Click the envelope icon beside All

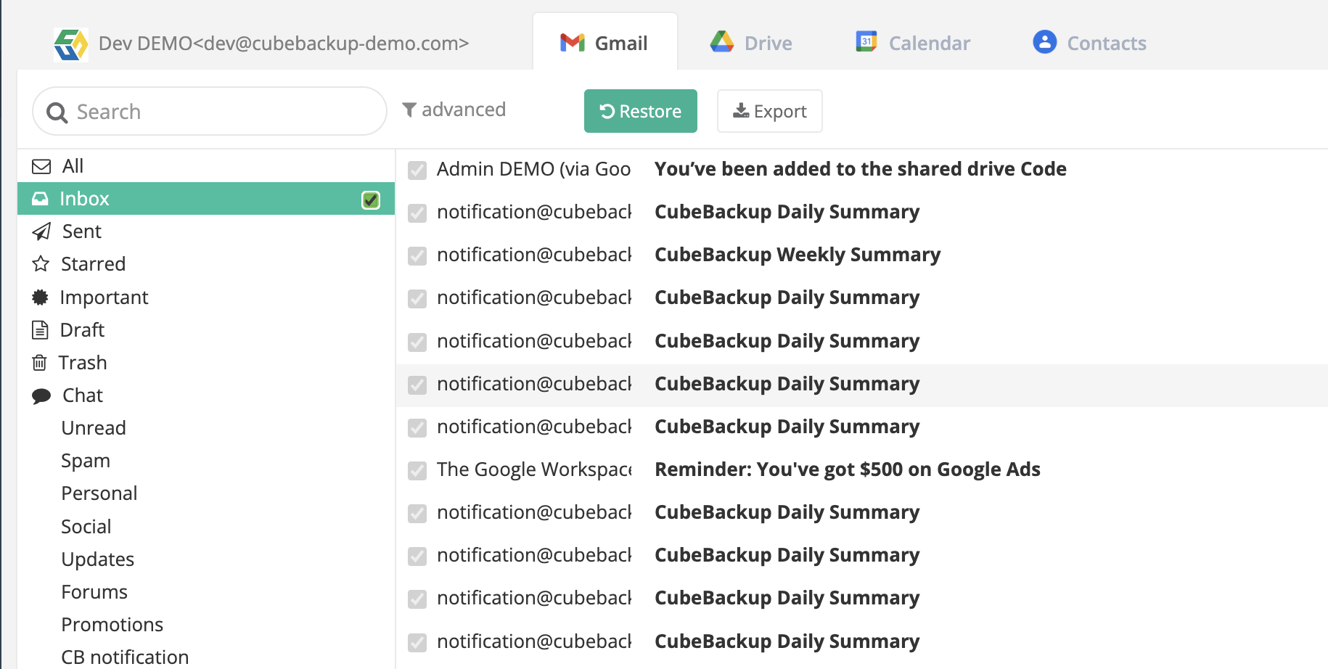click(41, 166)
